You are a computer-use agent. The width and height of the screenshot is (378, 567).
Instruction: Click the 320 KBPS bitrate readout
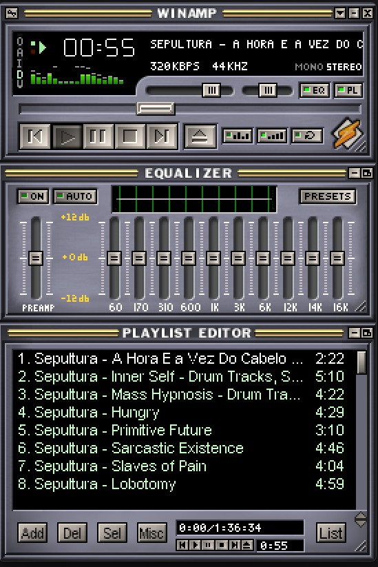pos(175,67)
